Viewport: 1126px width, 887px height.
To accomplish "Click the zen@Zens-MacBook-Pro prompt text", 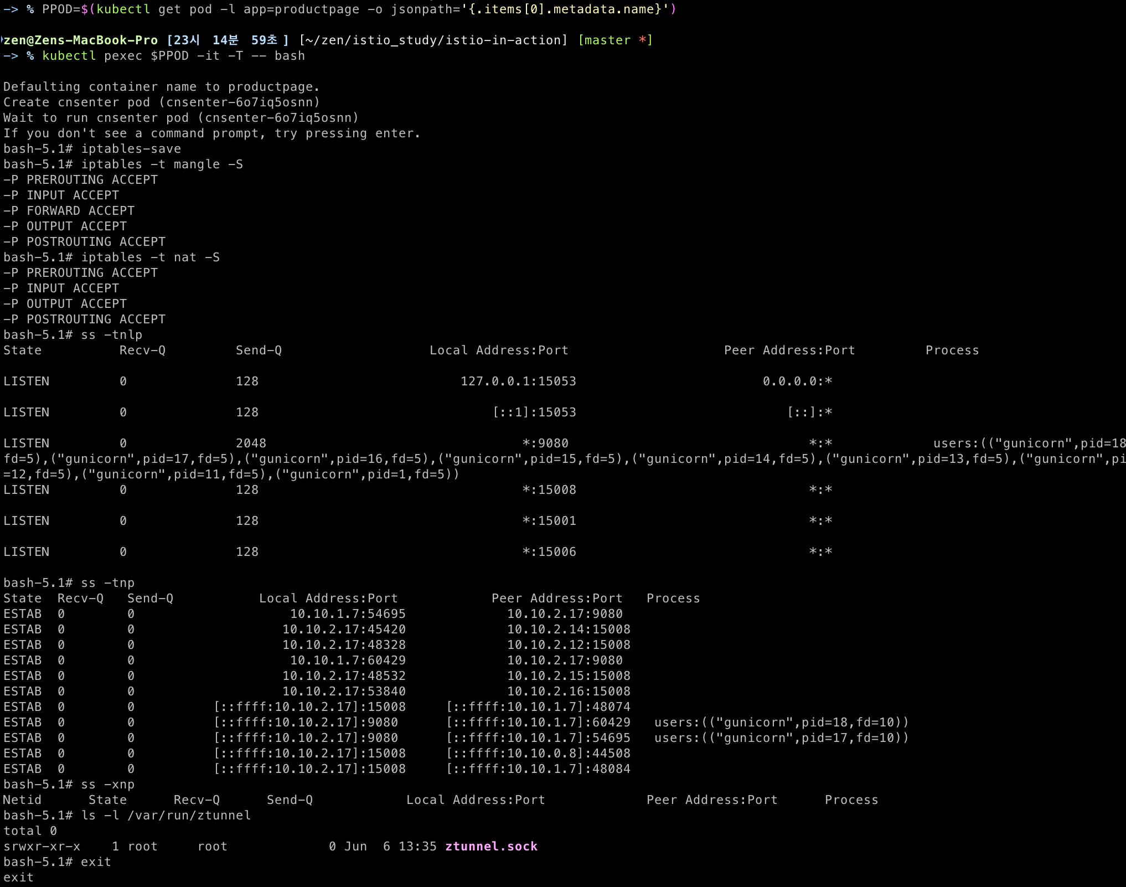I will click(80, 40).
